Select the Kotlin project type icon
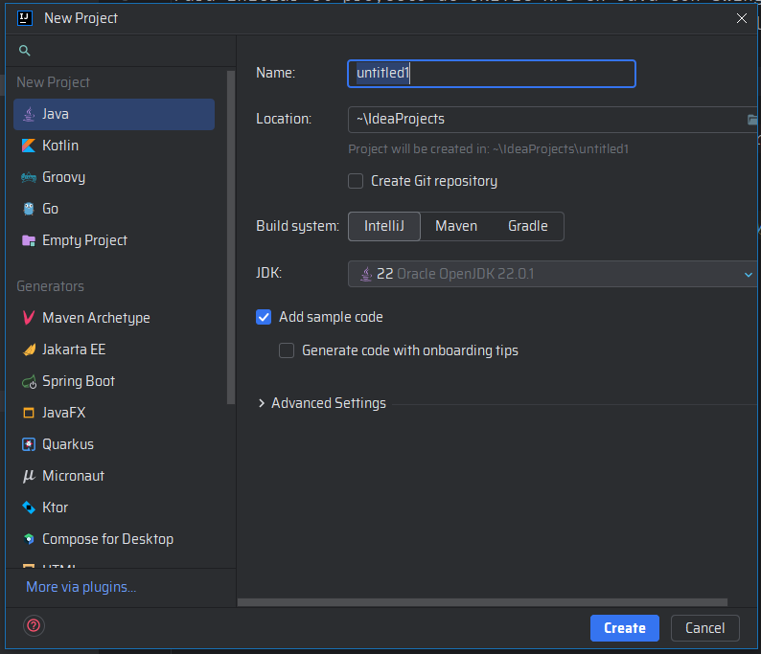The image size is (761, 654). click(27, 146)
